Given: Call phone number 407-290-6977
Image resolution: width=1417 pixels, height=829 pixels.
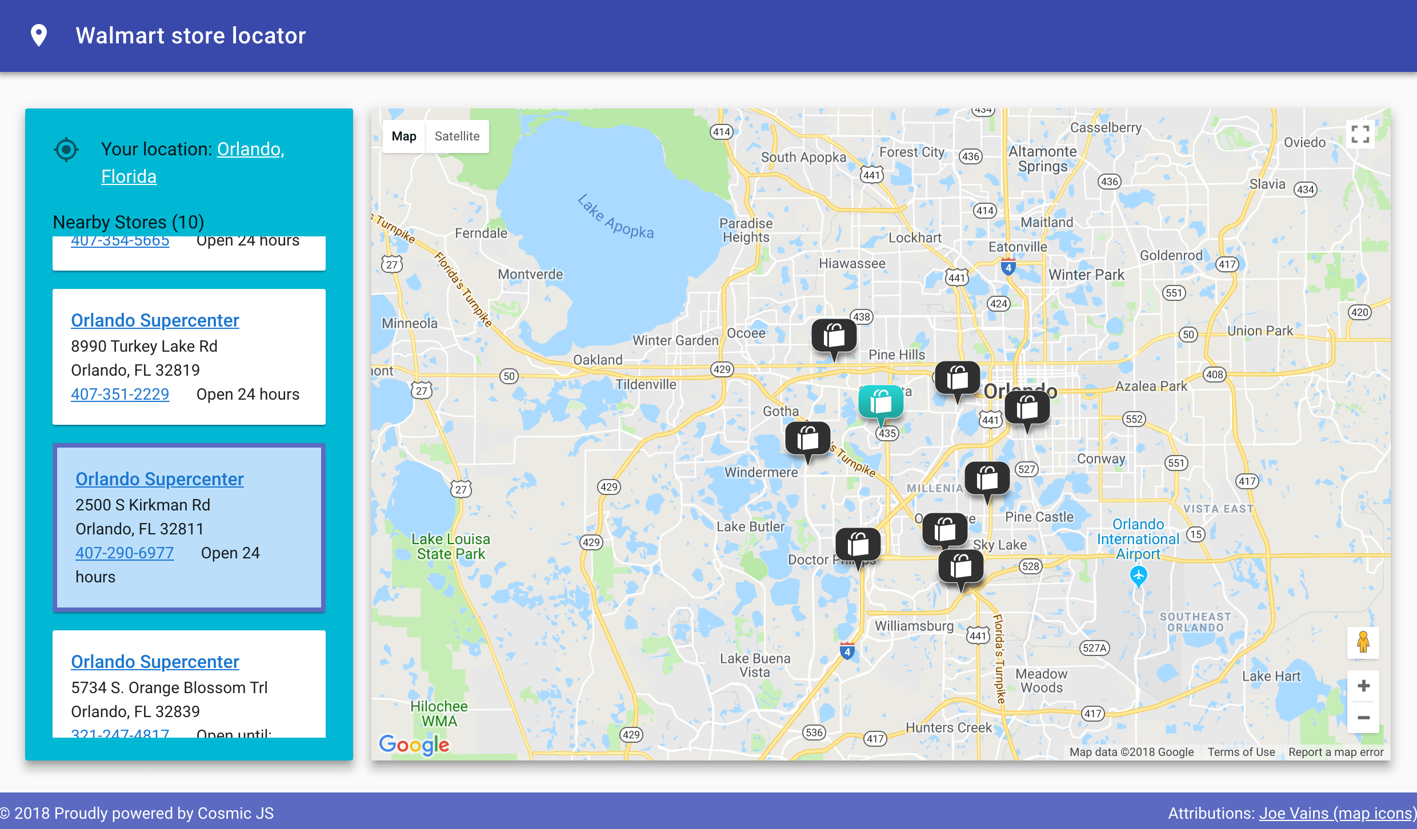Looking at the screenshot, I should point(125,553).
